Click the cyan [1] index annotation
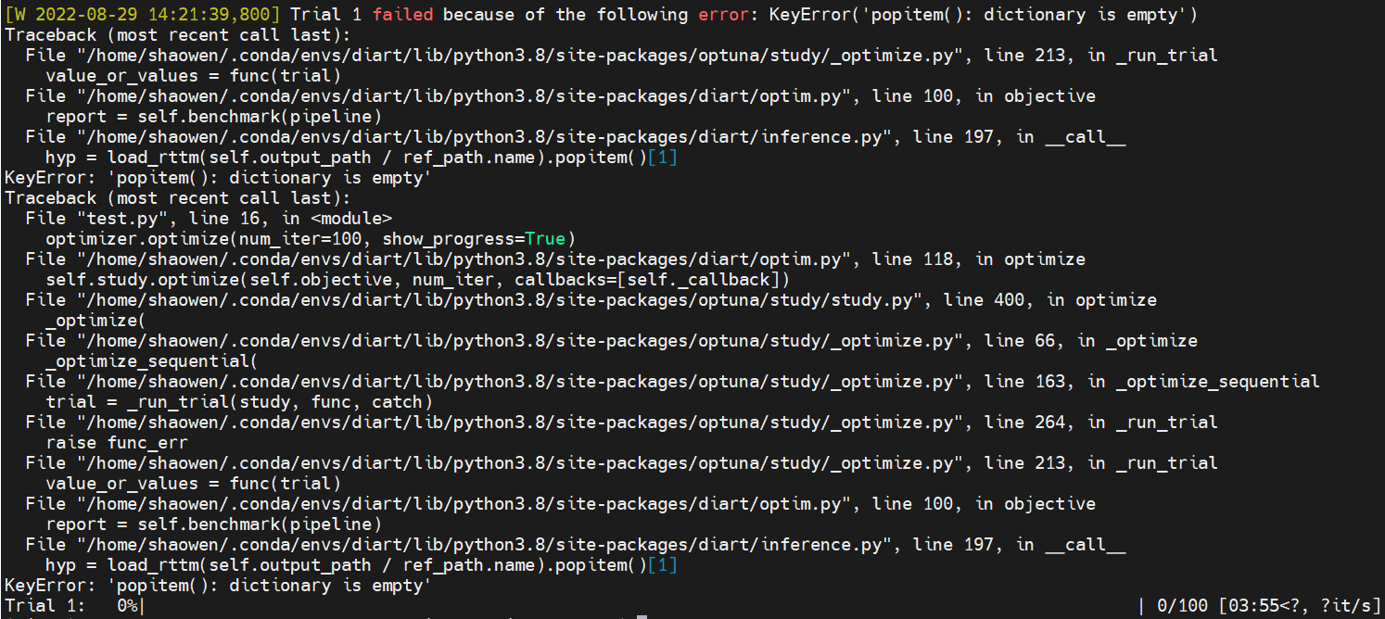This screenshot has height=619, width=1385. (x=663, y=157)
